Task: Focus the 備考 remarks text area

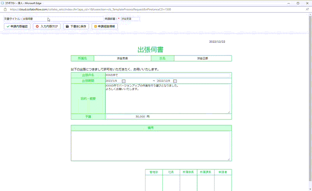Action: coord(151,146)
